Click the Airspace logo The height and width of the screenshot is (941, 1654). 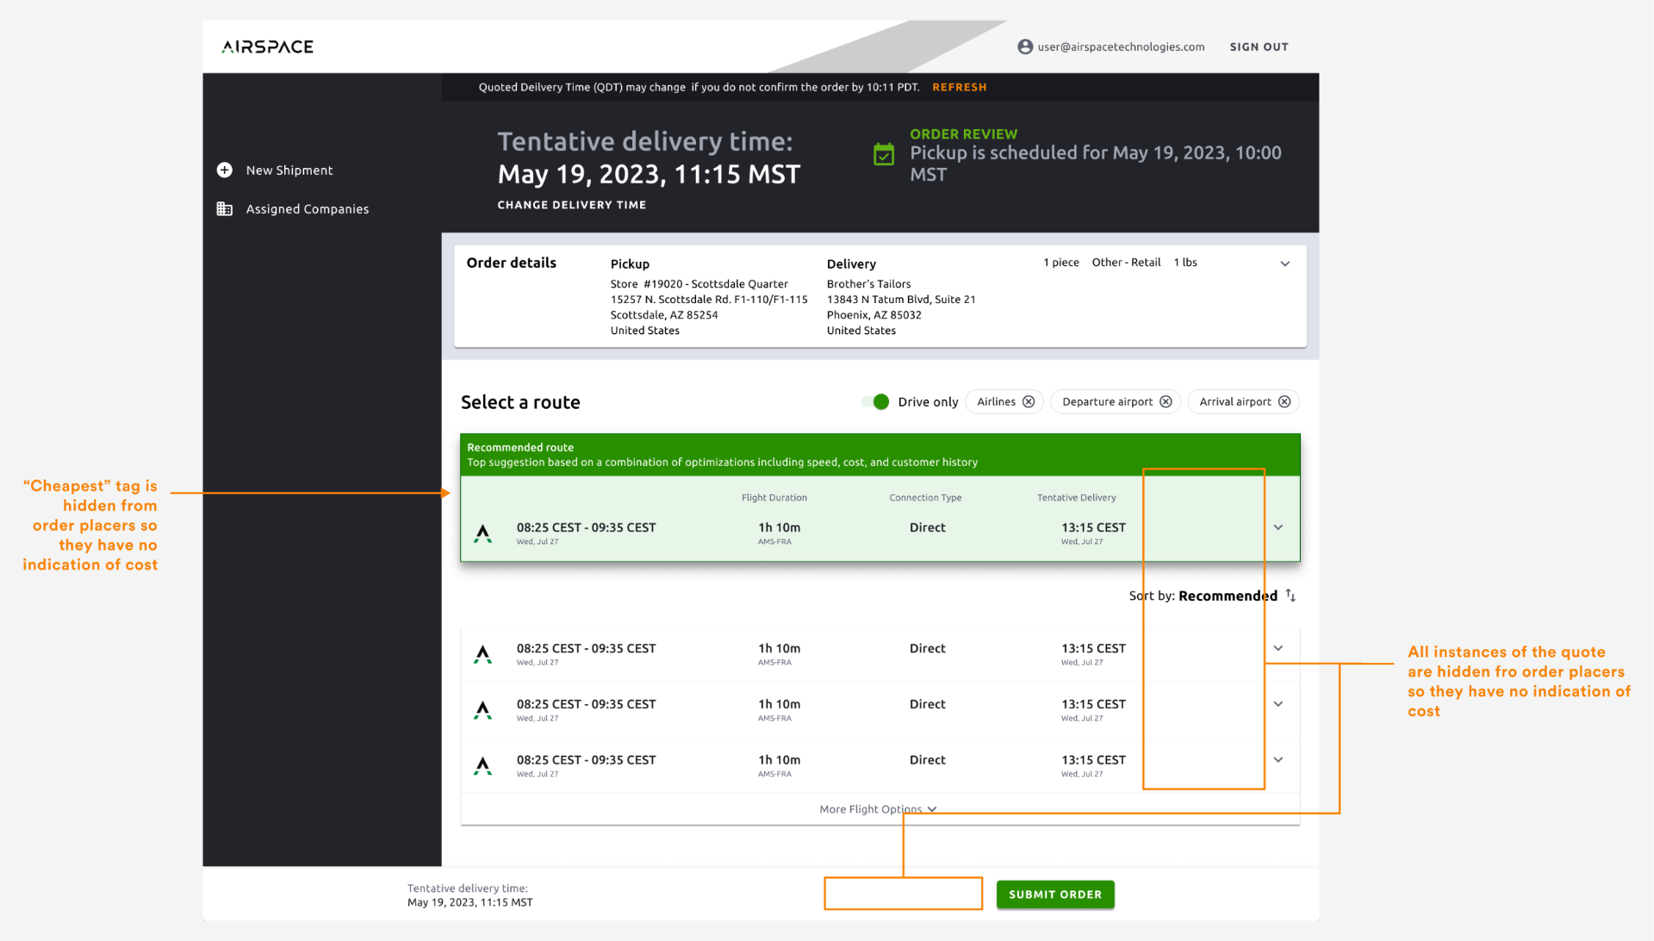[267, 46]
